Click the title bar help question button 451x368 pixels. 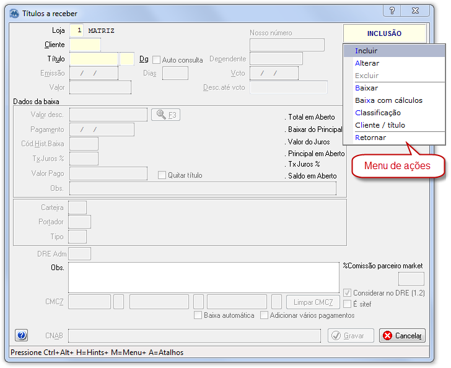click(392, 11)
